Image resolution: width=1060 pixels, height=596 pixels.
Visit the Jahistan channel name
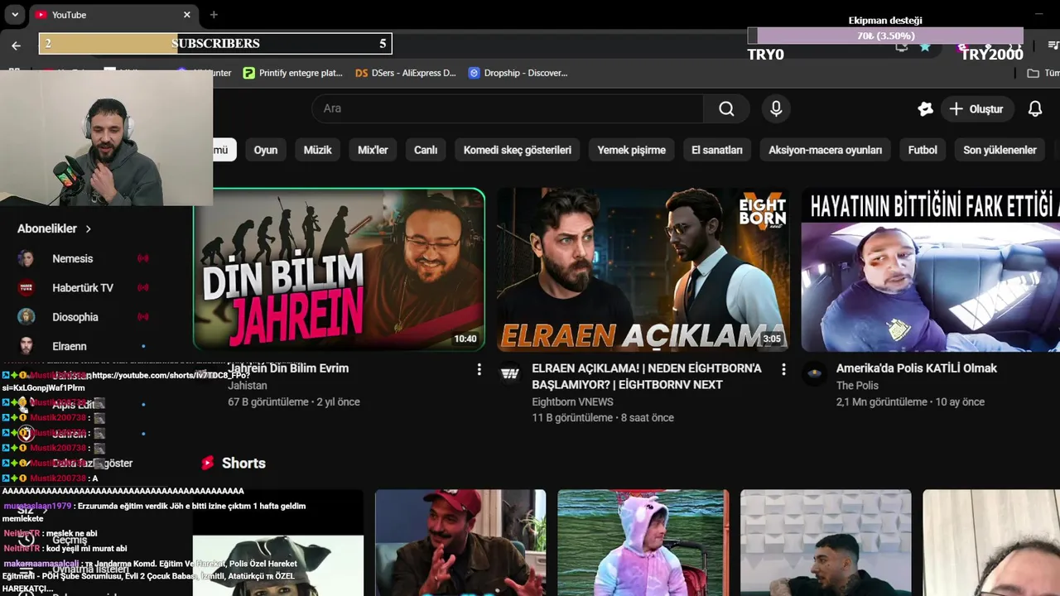pos(248,386)
